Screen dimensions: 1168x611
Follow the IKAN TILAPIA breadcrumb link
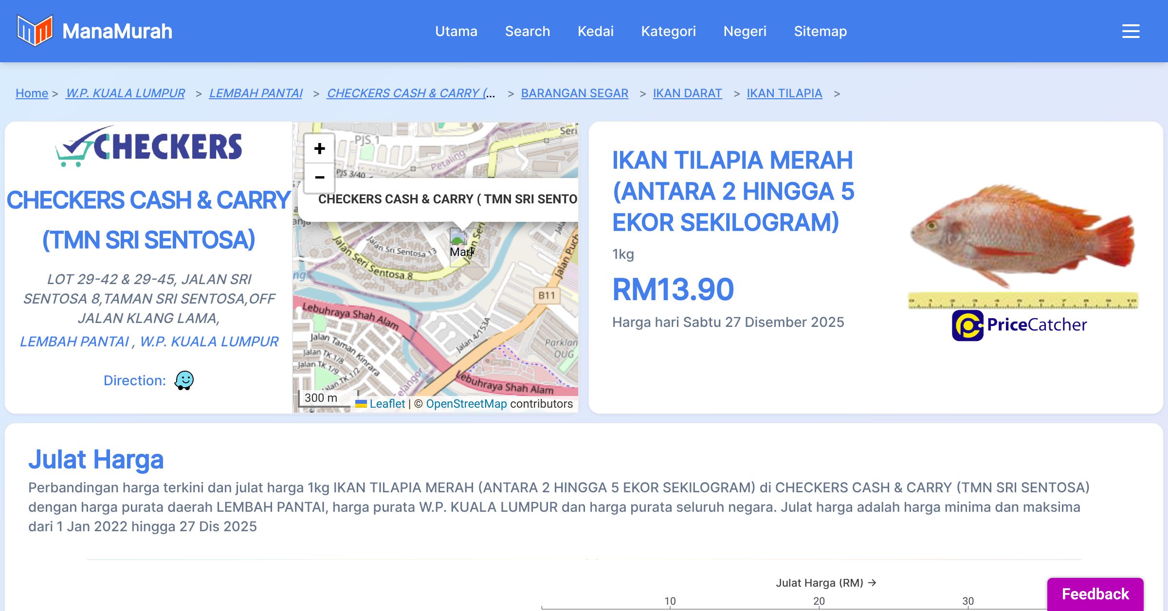[x=784, y=93]
